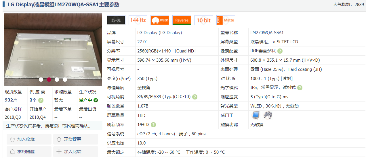Click the 人气指数：2839 text

(348, 4)
